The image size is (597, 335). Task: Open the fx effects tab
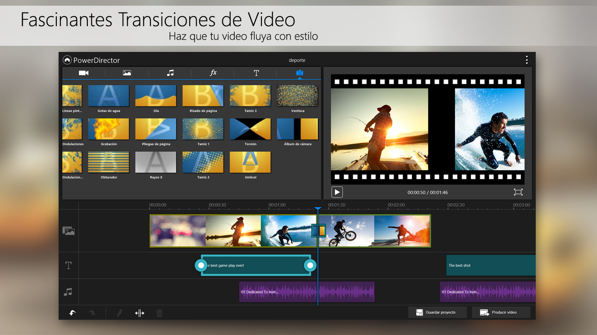click(x=213, y=73)
